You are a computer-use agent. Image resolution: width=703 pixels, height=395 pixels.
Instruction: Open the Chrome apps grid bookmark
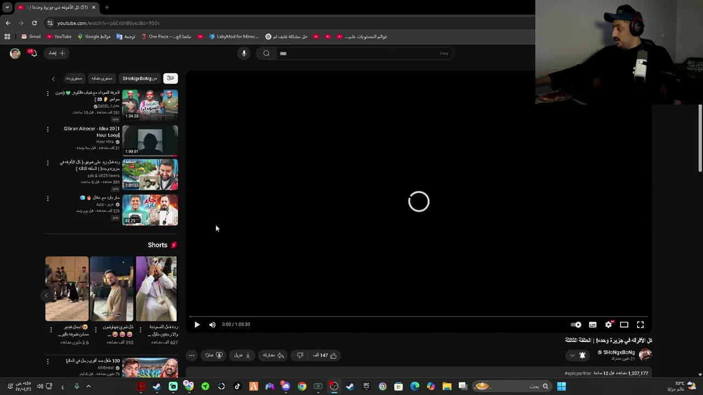(x=7, y=37)
